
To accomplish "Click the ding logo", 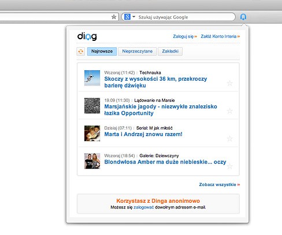I will click(x=87, y=36).
